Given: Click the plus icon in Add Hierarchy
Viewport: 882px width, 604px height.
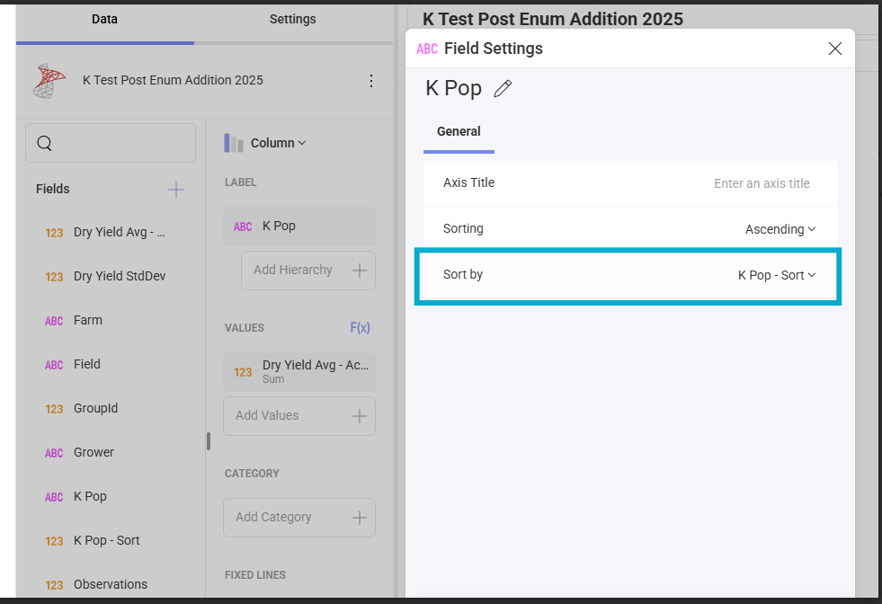Looking at the screenshot, I should point(360,271).
